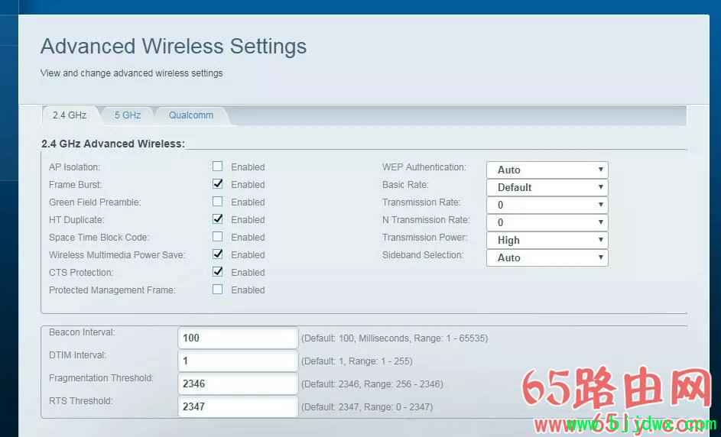Uncheck CTS Protection
This screenshot has width=721, height=437.
tap(218, 272)
